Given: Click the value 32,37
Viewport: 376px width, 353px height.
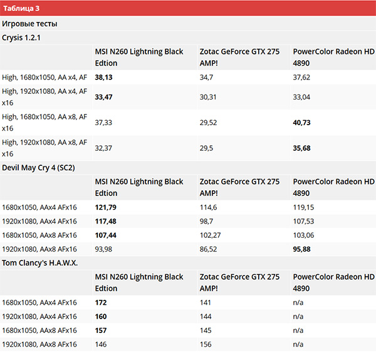Looking at the screenshot, I should point(103,148).
